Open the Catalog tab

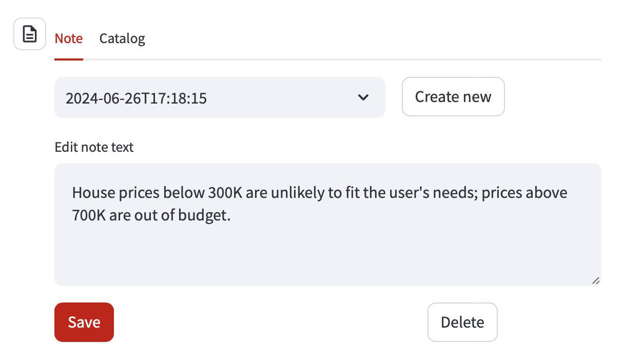coord(122,38)
